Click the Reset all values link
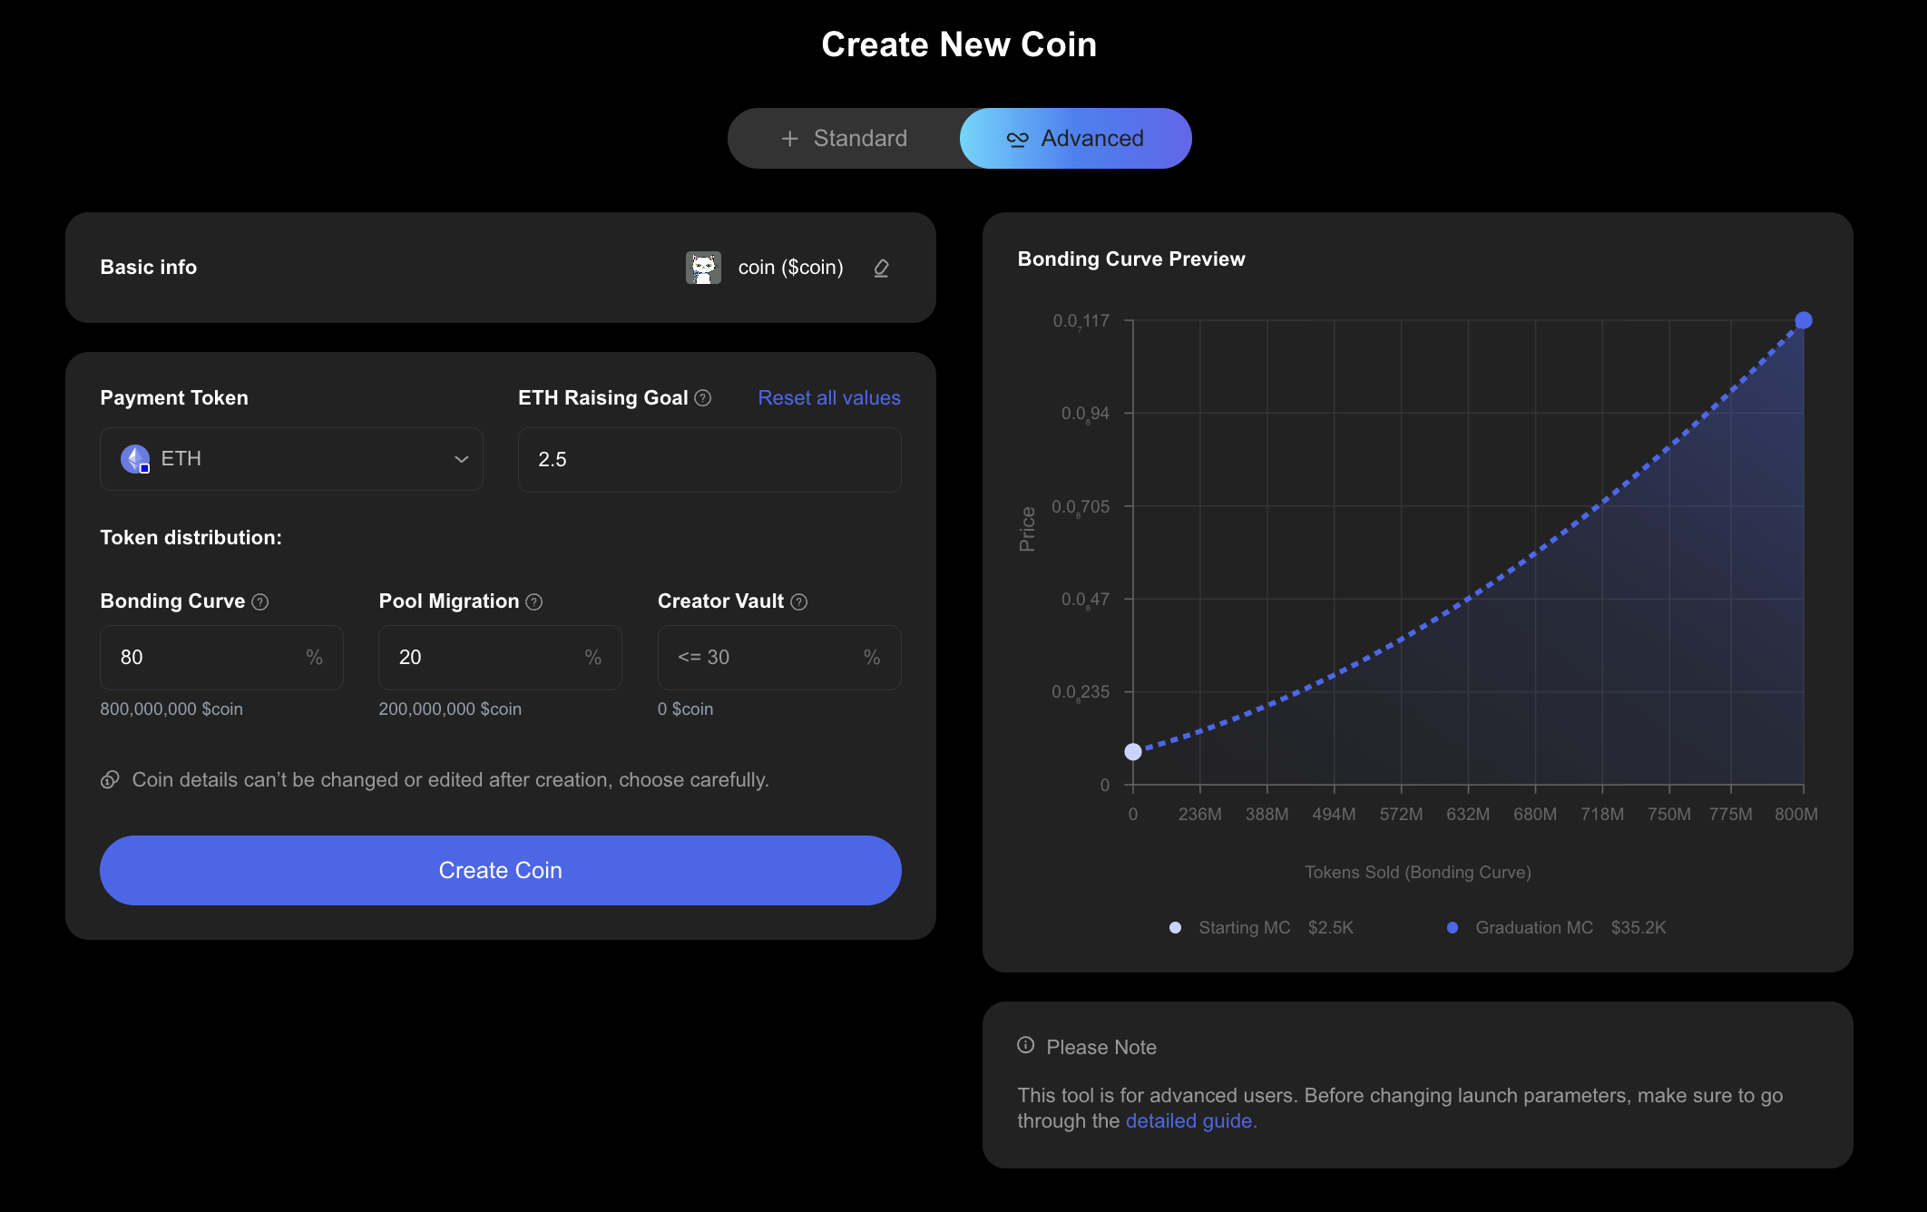Screen dimensions: 1927x1212 point(829,398)
